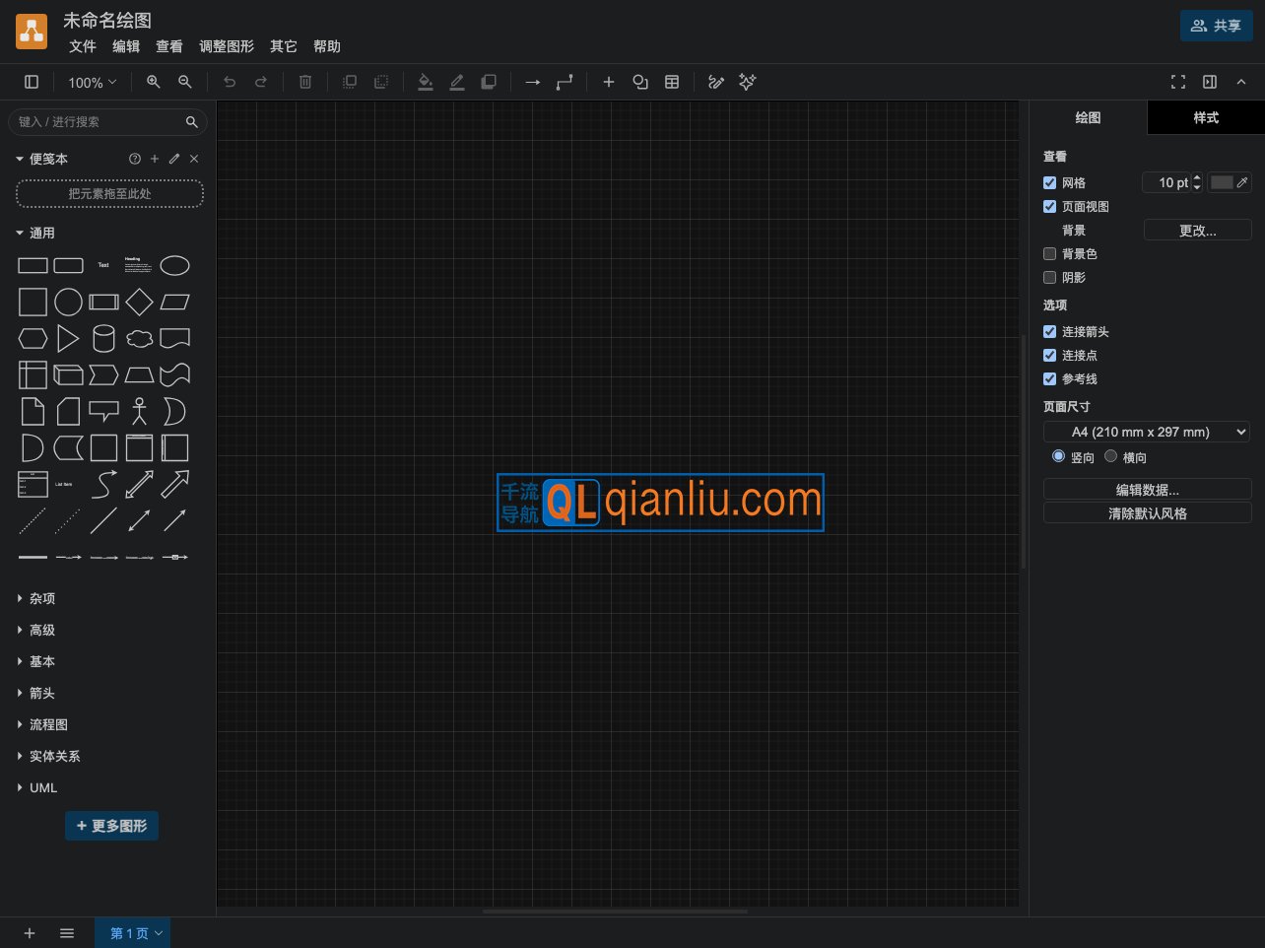Viewport: 1265px width, 948px height.
Task: Open the A4 page size dropdown
Action: coord(1146,432)
